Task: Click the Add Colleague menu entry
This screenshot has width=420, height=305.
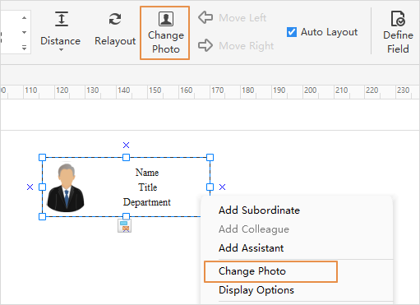Action: pyautogui.click(x=254, y=229)
